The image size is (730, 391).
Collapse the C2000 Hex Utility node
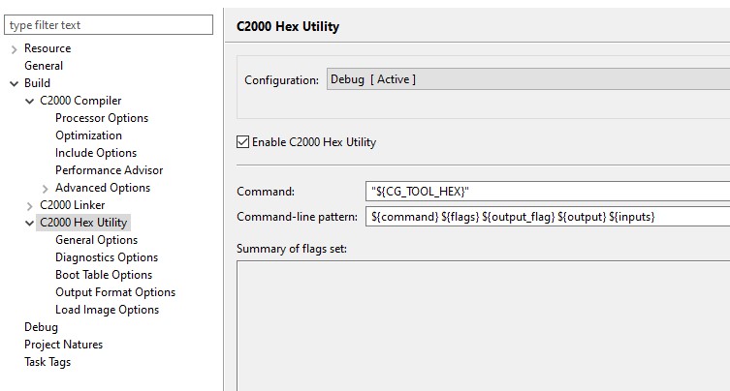(29, 223)
